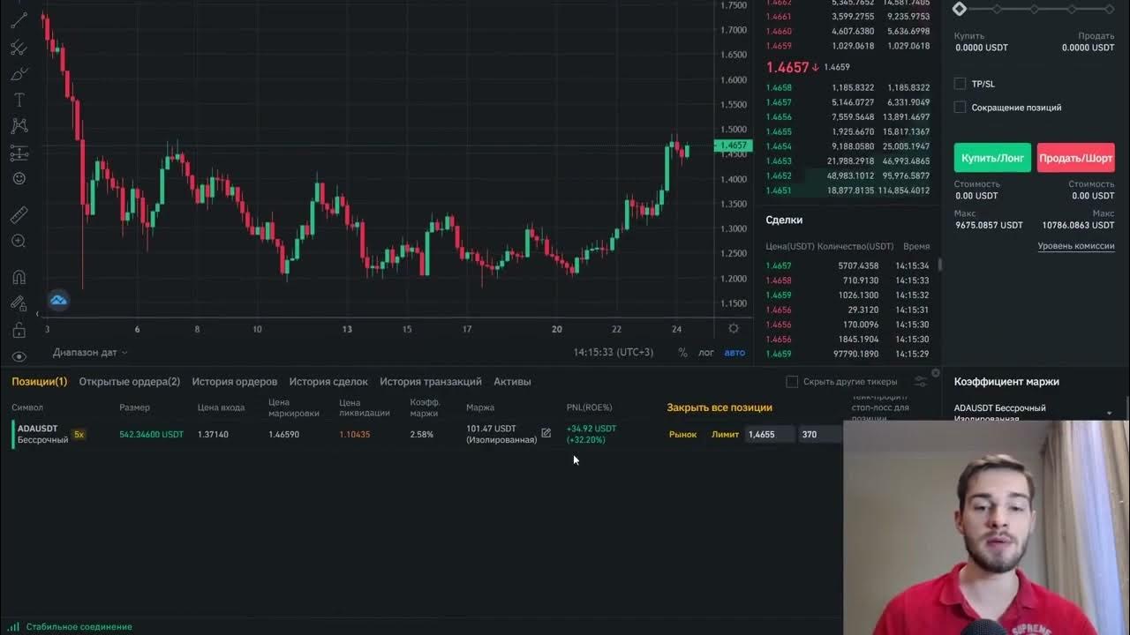Click the current price 1.4657 in order book

(787, 67)
